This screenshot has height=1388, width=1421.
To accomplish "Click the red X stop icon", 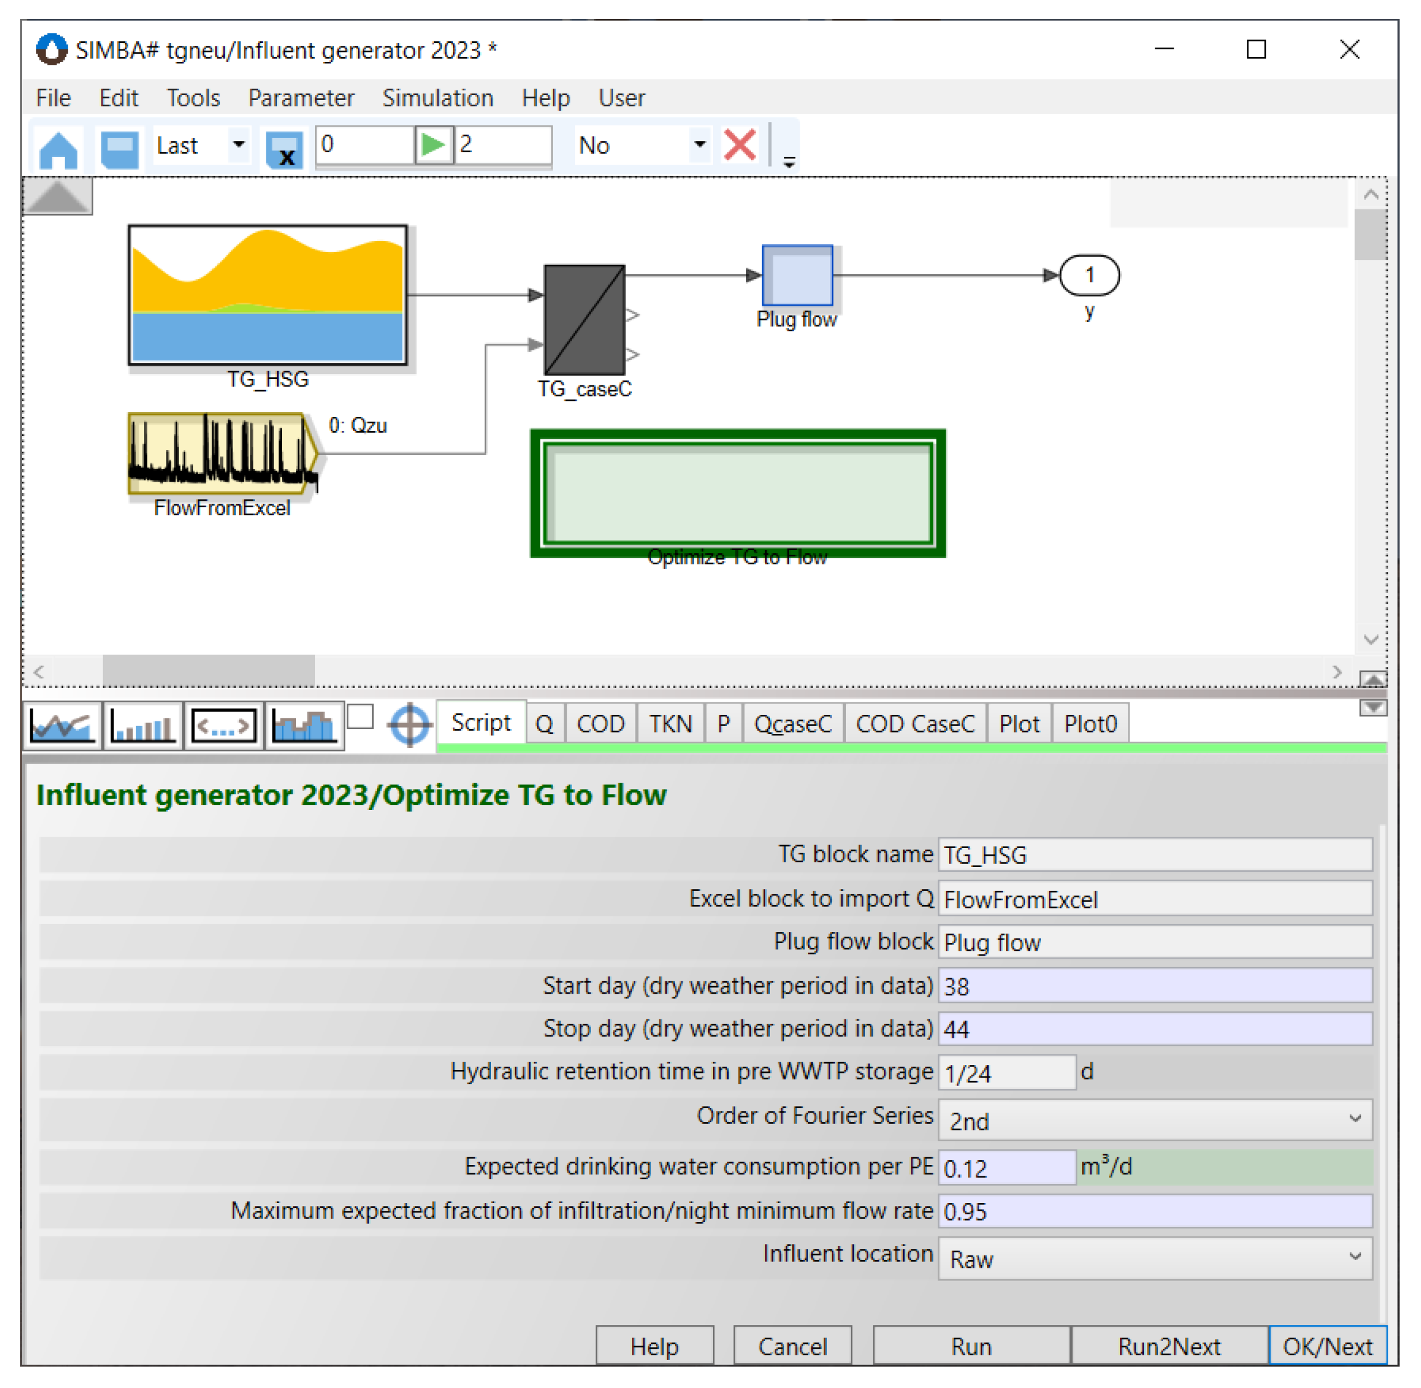I will coord(740,145).
